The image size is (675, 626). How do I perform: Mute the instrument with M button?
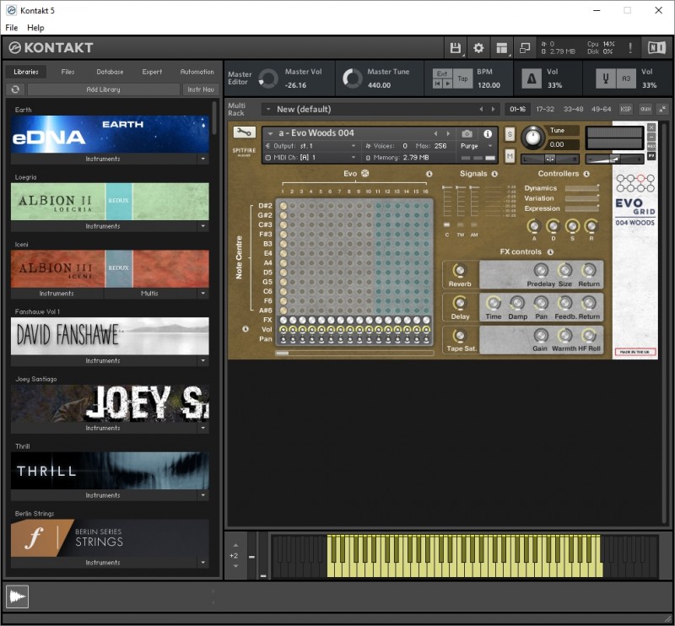(x=510, y=155)
